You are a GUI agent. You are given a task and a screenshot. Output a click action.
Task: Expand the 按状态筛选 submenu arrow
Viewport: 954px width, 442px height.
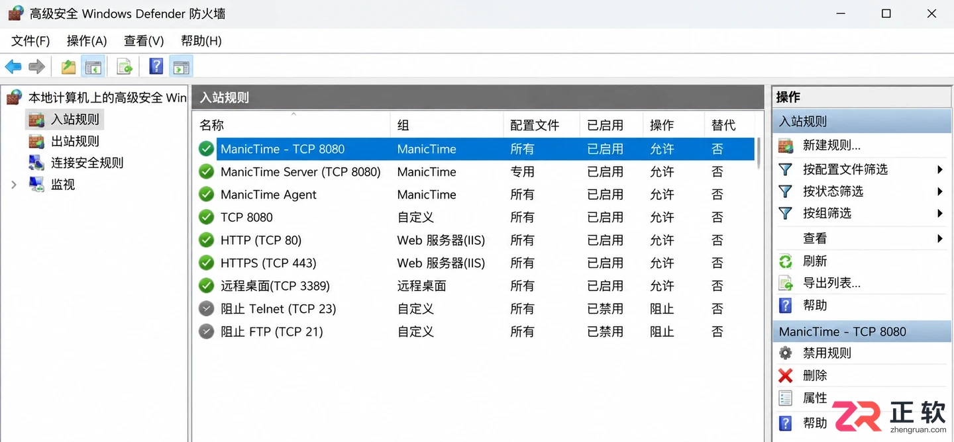pyautogui.click(x=940, y=191)
